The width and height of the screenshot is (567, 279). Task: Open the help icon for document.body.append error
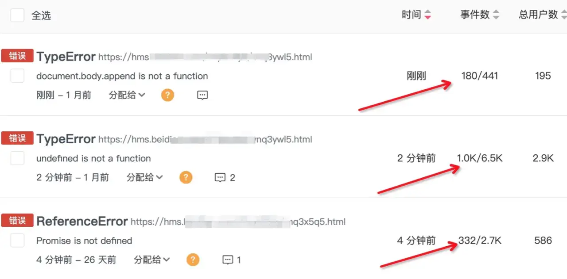167,95
